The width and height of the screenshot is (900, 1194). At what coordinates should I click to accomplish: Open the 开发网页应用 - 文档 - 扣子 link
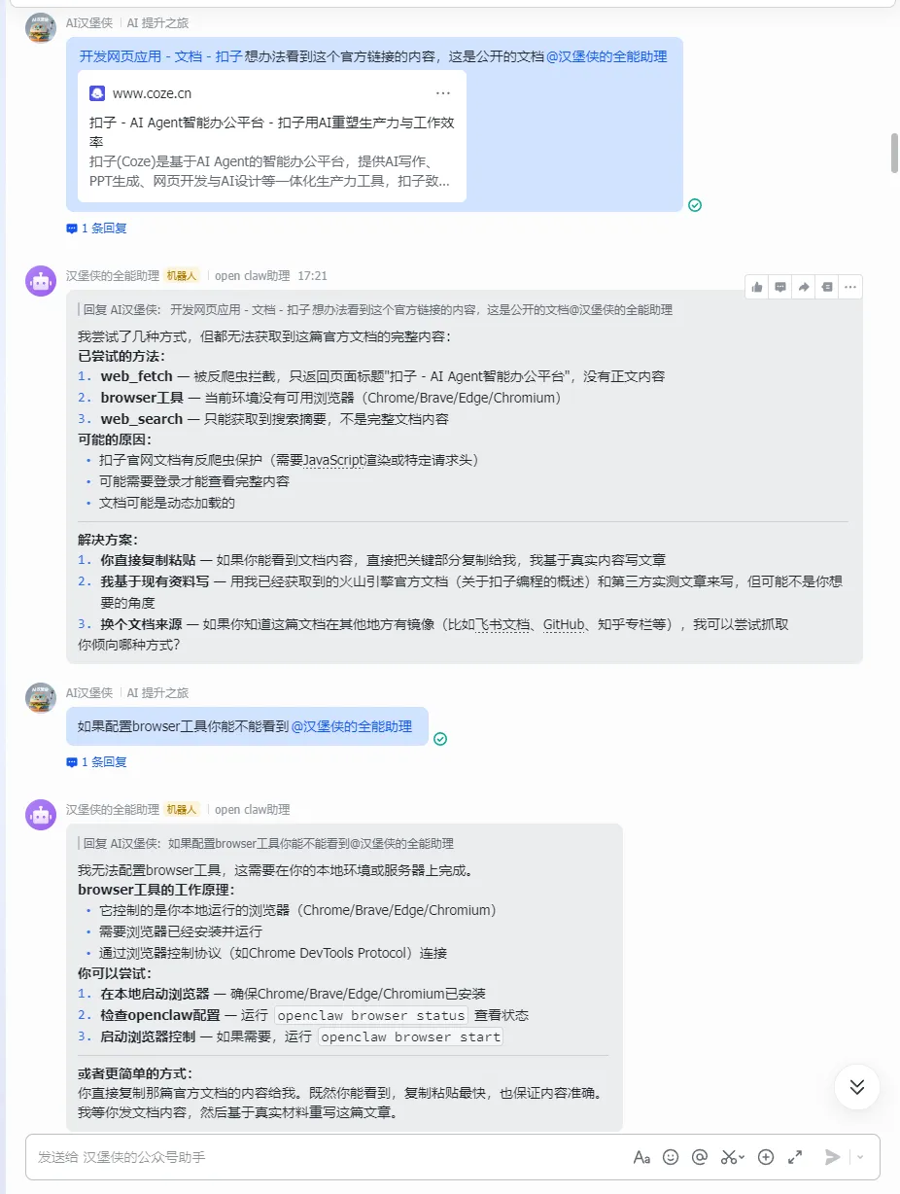coord(160,56)
